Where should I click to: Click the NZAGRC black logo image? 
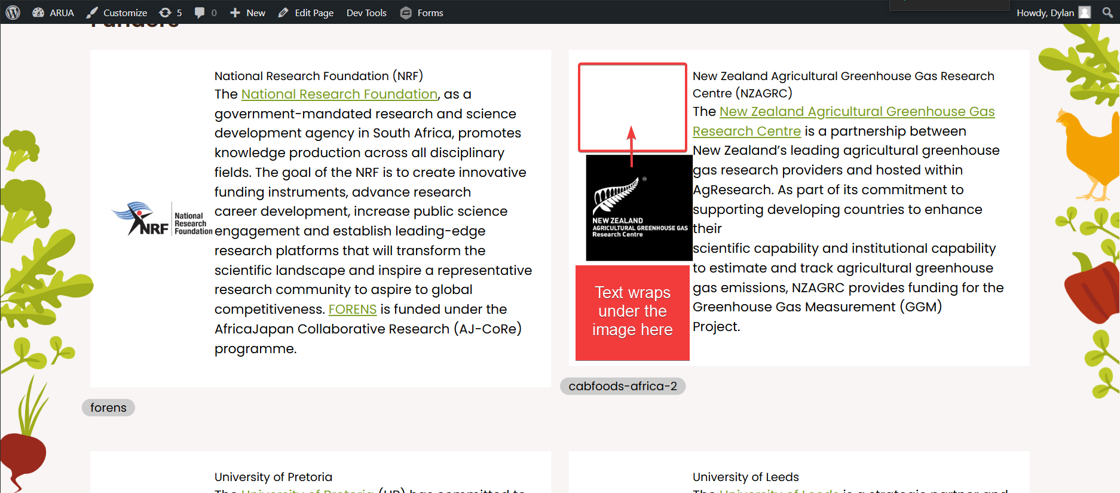point(639,208)
